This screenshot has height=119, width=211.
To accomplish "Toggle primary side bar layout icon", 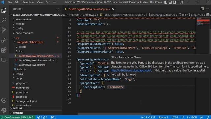I will pos(166,2).
